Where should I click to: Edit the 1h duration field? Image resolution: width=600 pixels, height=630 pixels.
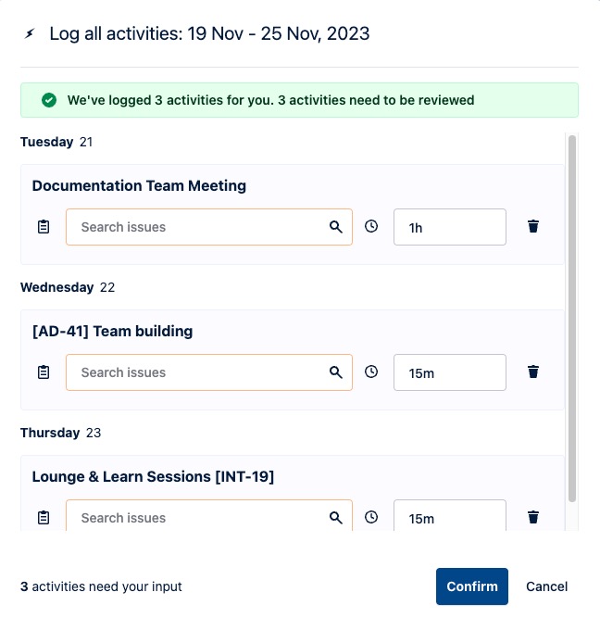(x=450, y=227)
